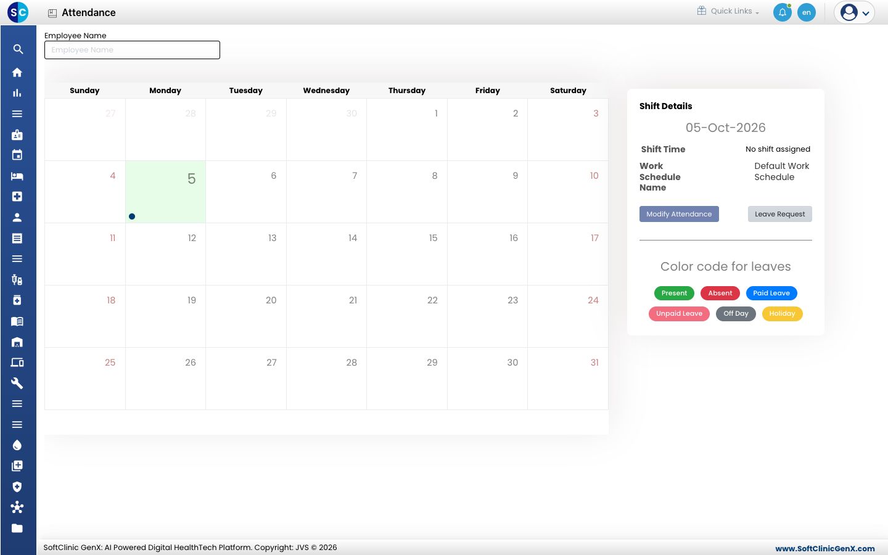Select calendar day 1 under Thursday
888x555 pixels.
click(x=407, y=129)
